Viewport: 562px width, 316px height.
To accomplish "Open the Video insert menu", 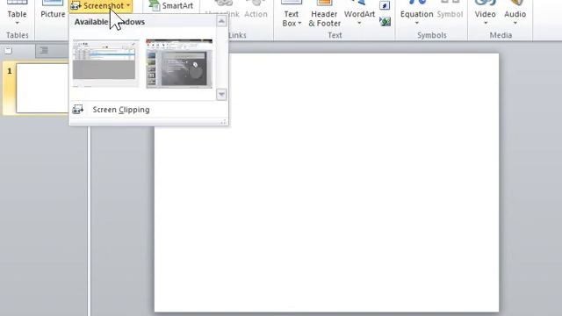I will click(485, 14).
